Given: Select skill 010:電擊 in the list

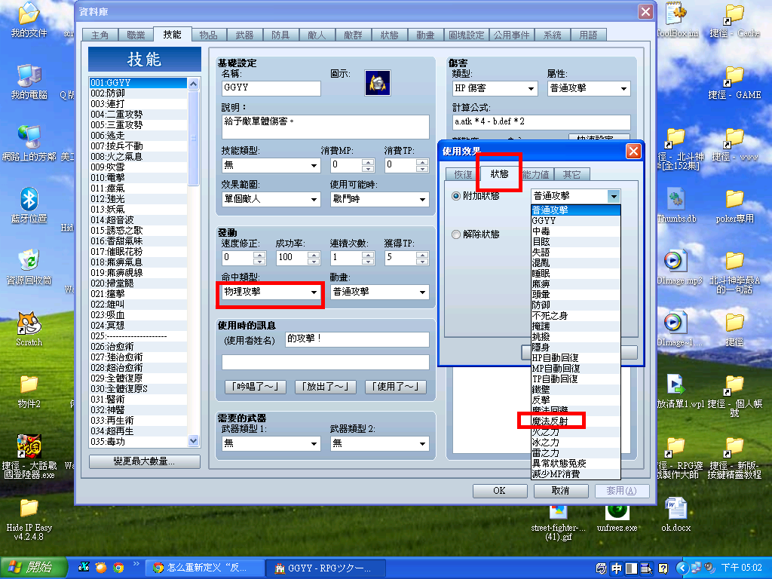Looking at the screenshot, I should [x=139, y=178].
